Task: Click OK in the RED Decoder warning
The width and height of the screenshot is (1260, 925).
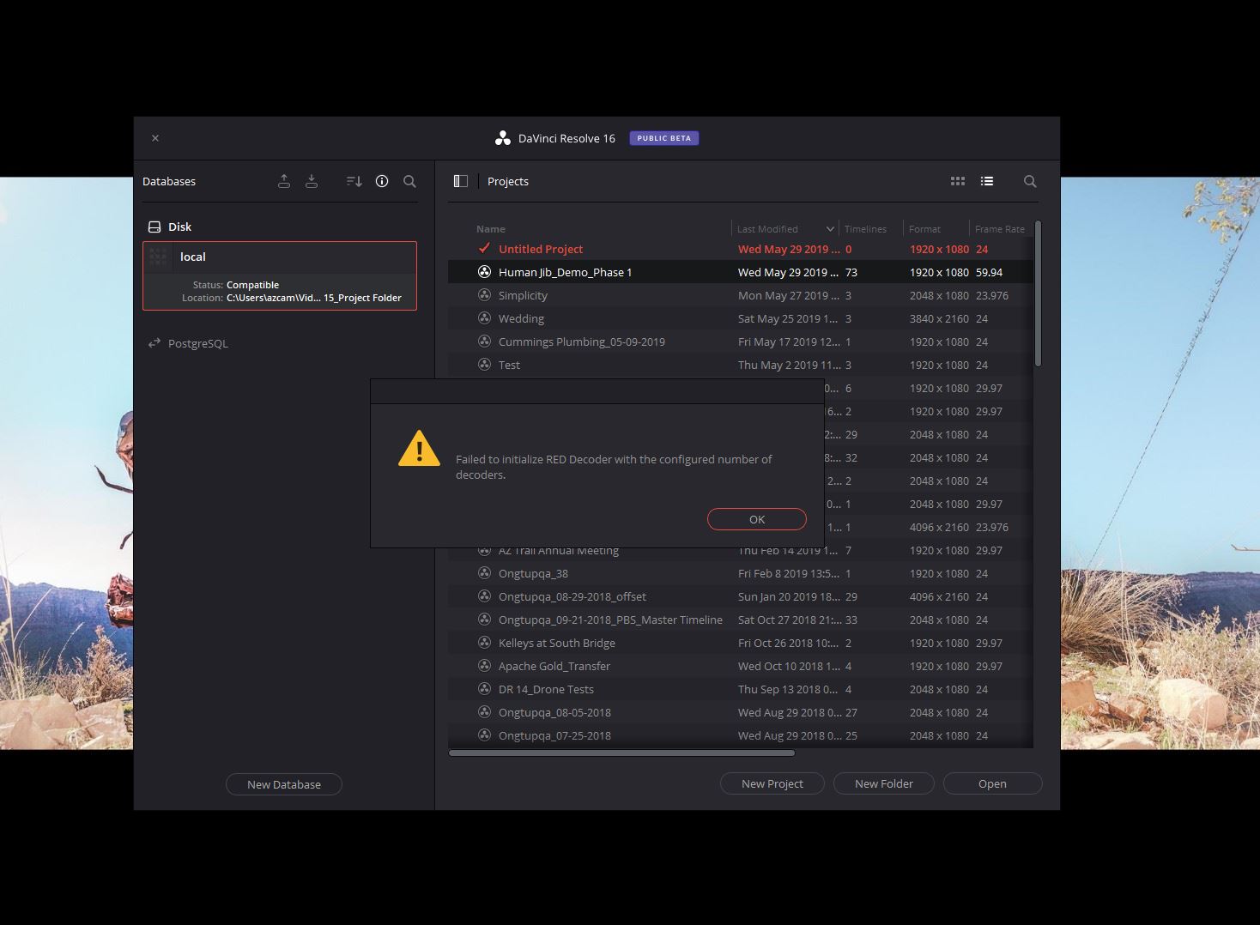Action: click(x=756, y=519)
